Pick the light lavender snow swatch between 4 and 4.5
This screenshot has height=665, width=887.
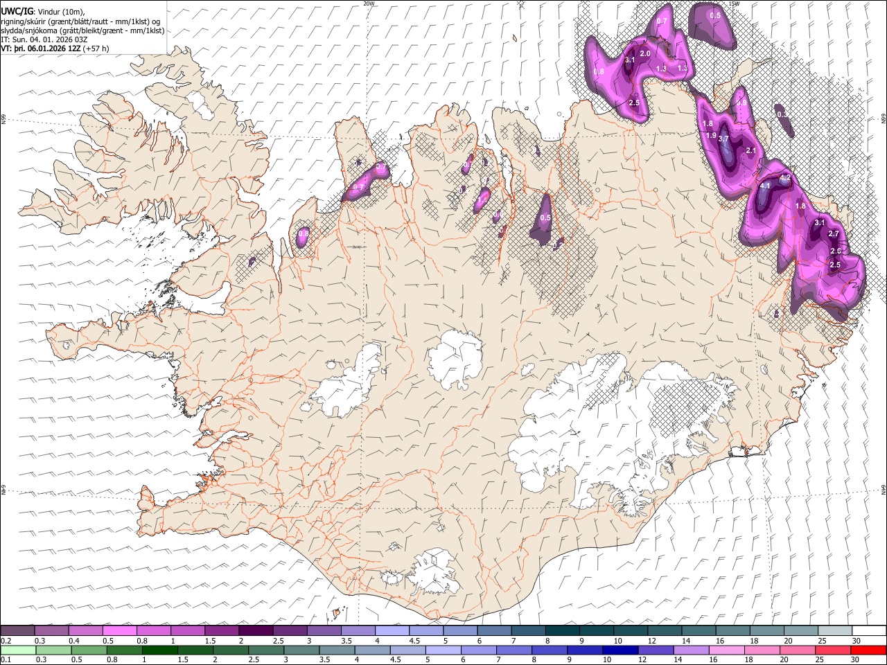[392, 630]
